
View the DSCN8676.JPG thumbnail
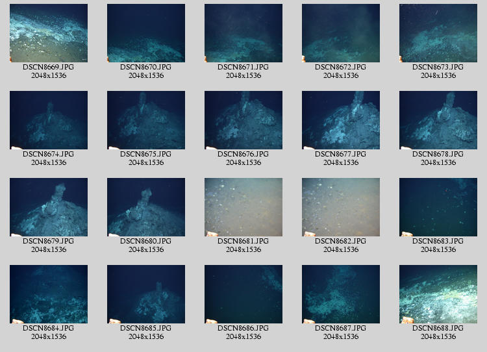pyautogui.click(x=243, y=120)
